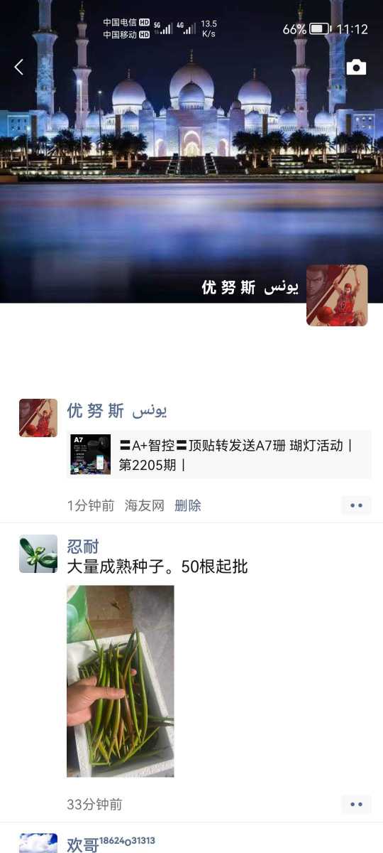Tap the 大量成熟种子 post text
The height and width of the screenshot is (853, 383).
pos(157,567)
